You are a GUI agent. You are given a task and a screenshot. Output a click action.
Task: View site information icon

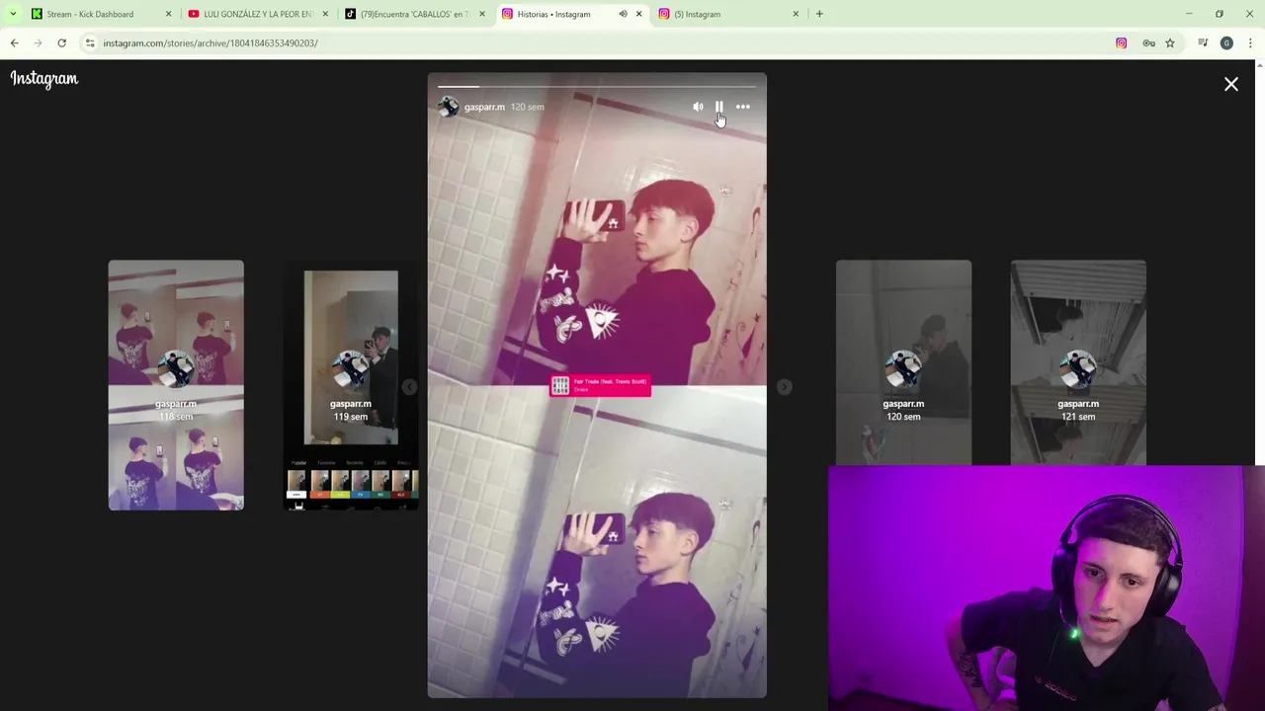[90, 43]
